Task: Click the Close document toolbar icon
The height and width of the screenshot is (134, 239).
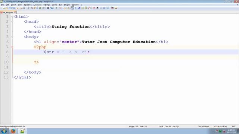Action: pyautogui.click(x=18, y=8)
